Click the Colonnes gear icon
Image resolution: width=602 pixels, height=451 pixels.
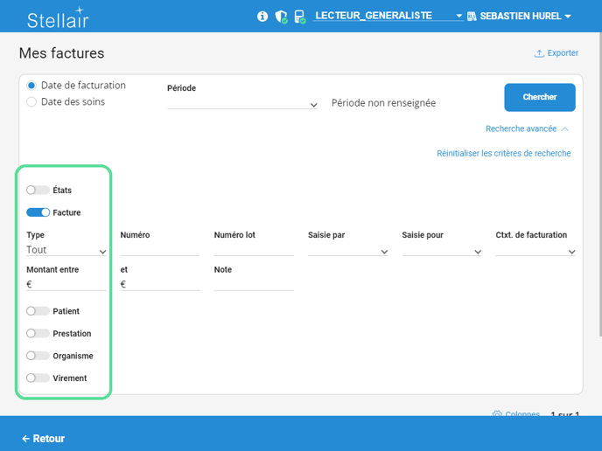click(497, 414)
